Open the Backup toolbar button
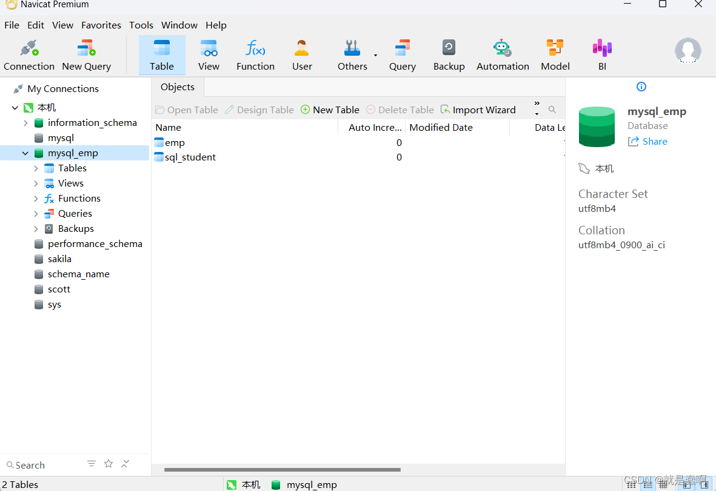716x491 pixels. click(449, 55)
